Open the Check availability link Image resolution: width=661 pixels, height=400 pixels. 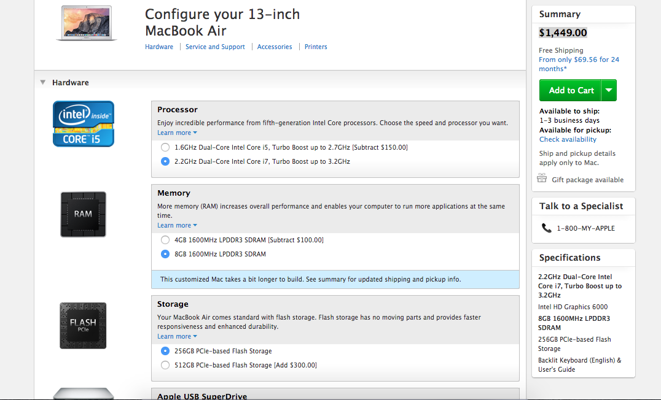[568, 139]
